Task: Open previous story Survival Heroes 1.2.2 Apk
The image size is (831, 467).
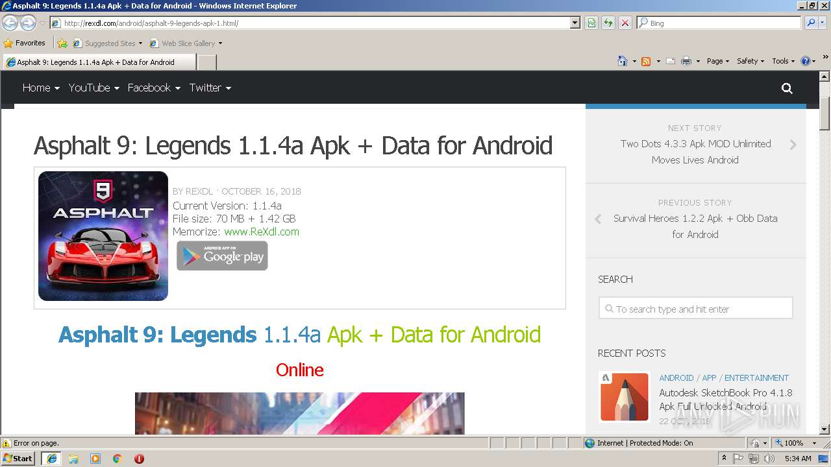Action: pyautogui.click(x=695, y=226)
